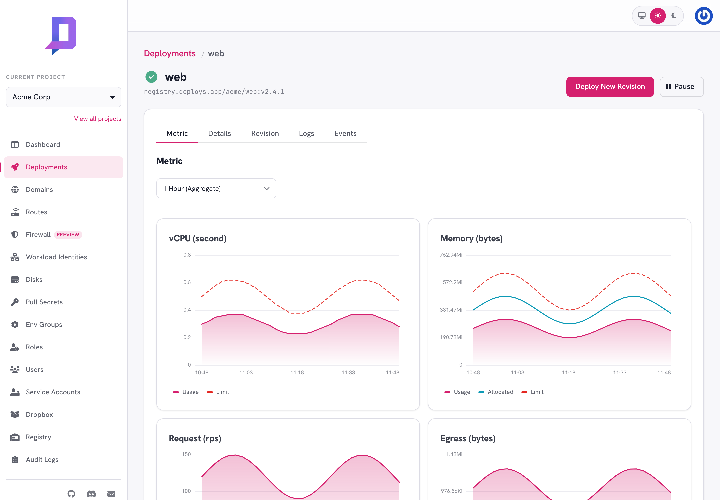Viewport: 720px width, 500px height.
Task: Click the Pause button
Action: click(x=682, y=87)
